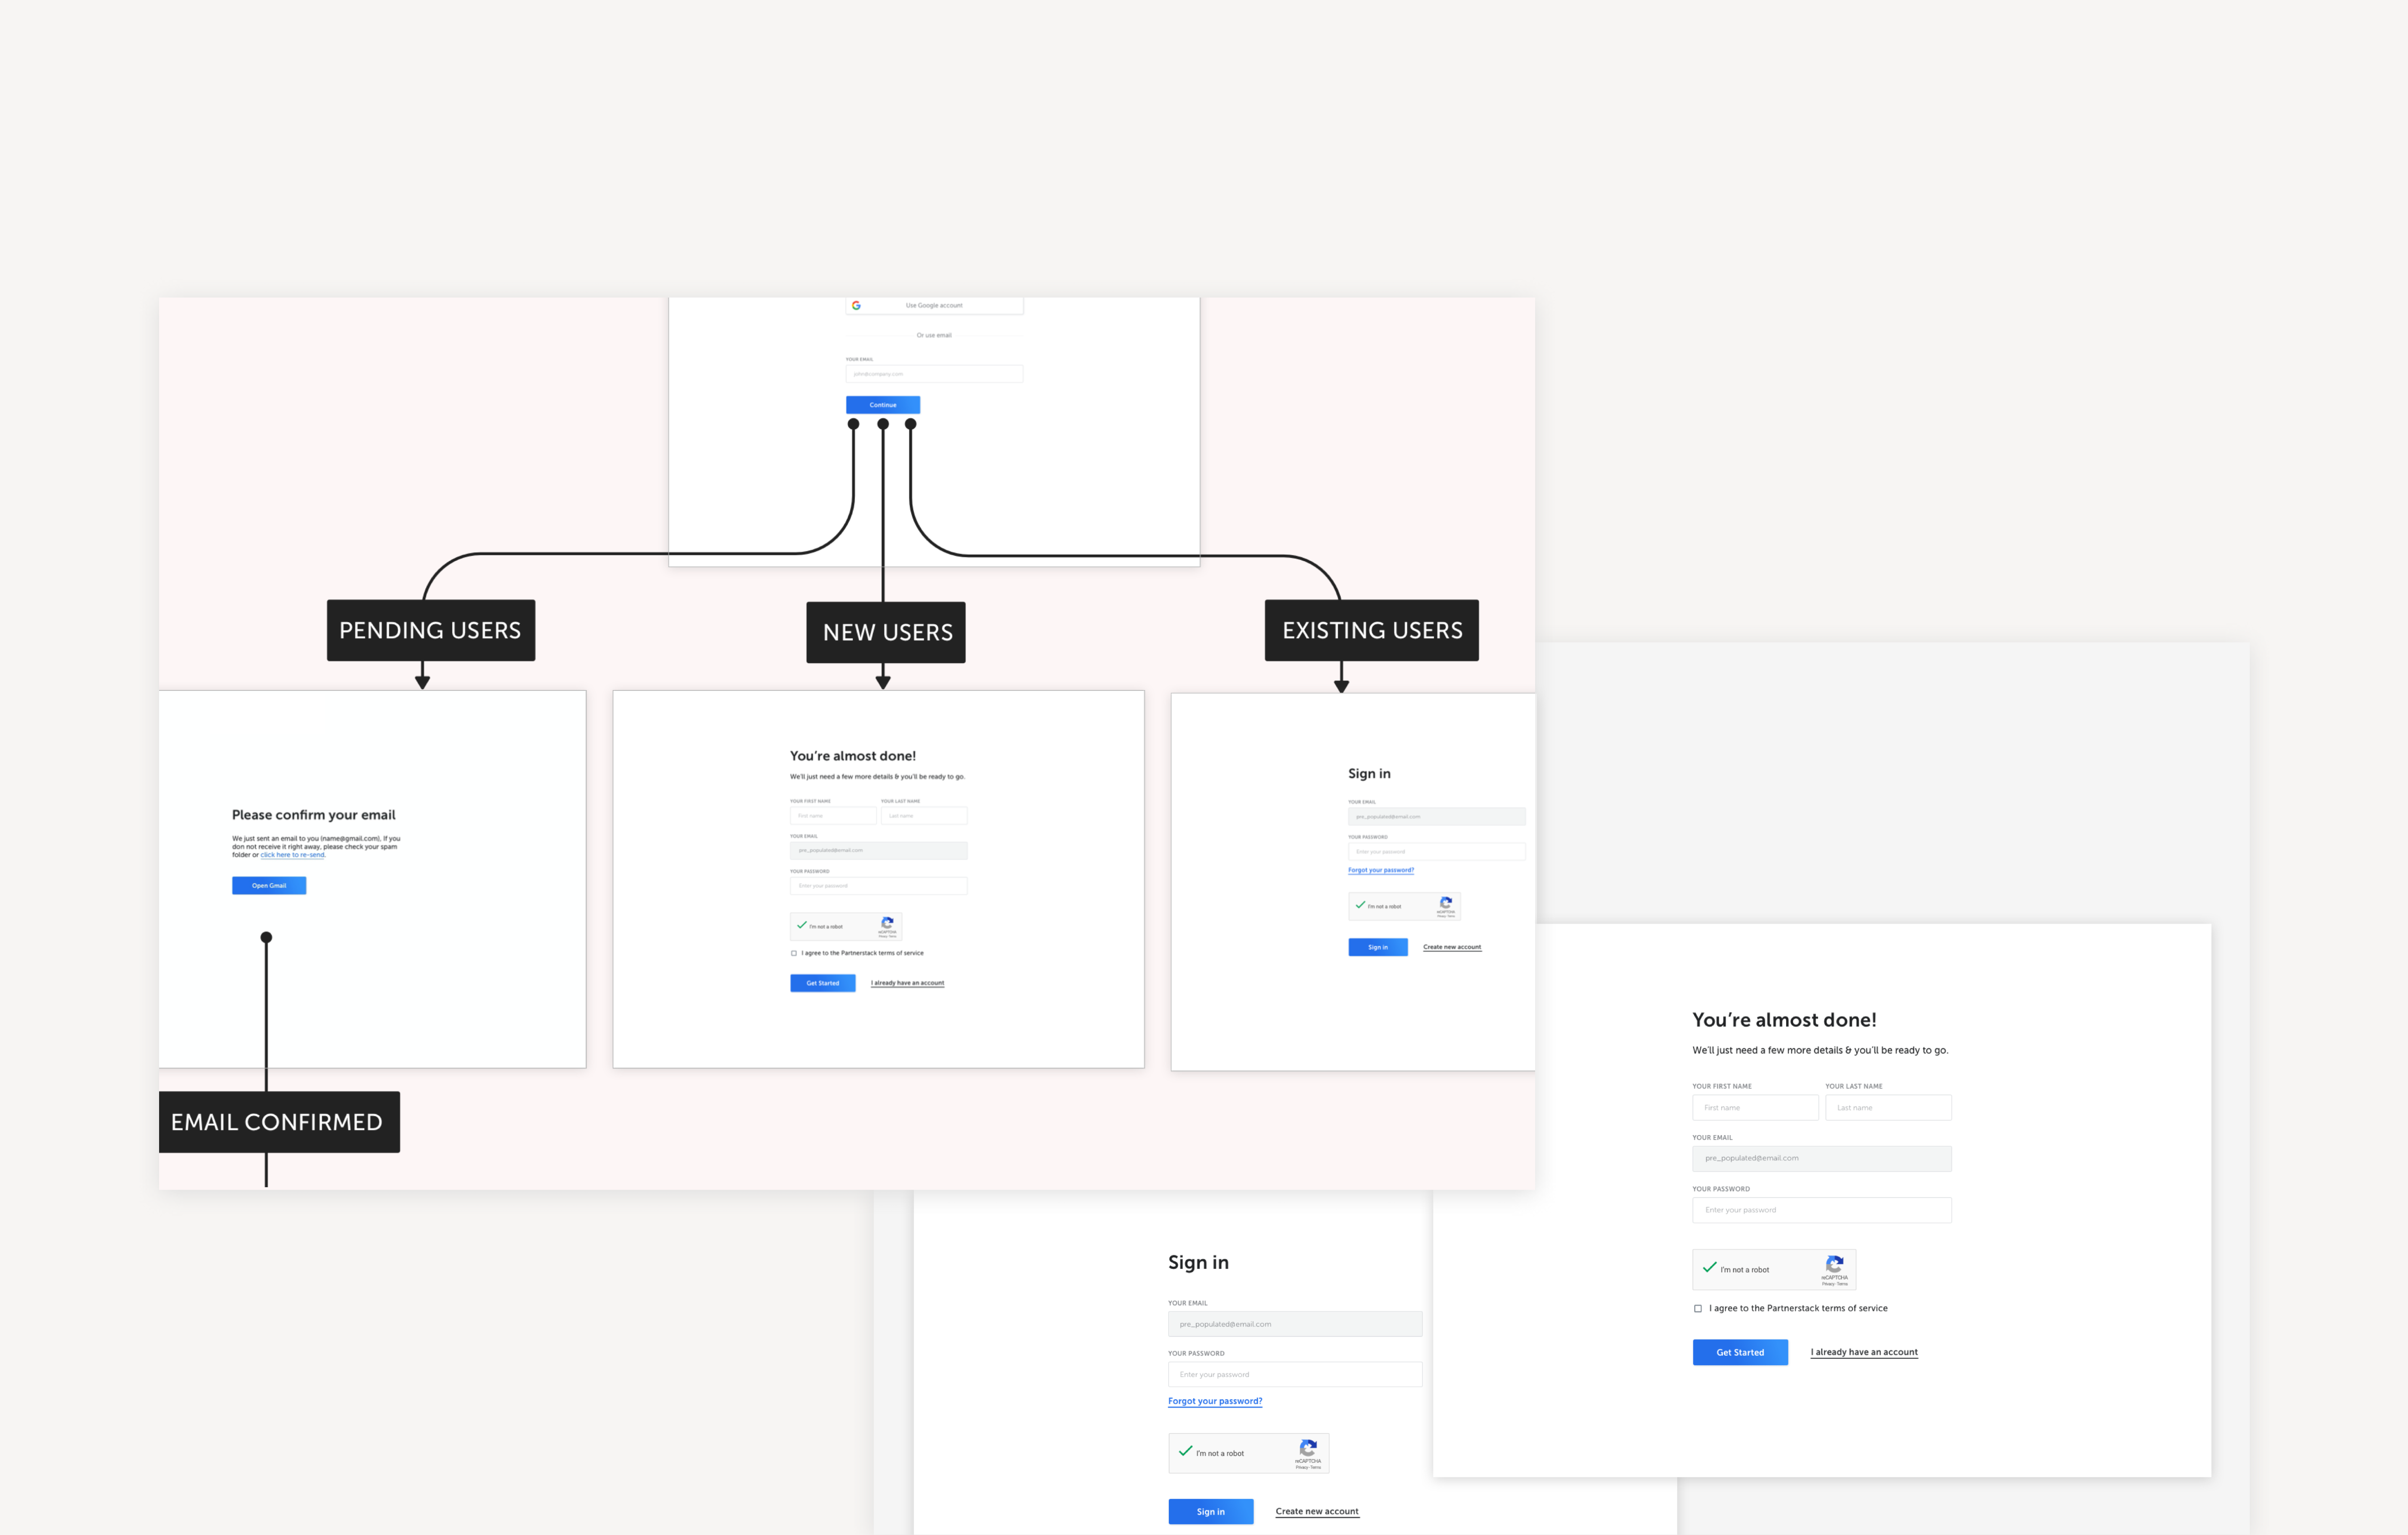Screen dimensions: 2408x1535
Task: Open the large 'Forgot your password?' link
Action: click(x=1215, y=1401)
